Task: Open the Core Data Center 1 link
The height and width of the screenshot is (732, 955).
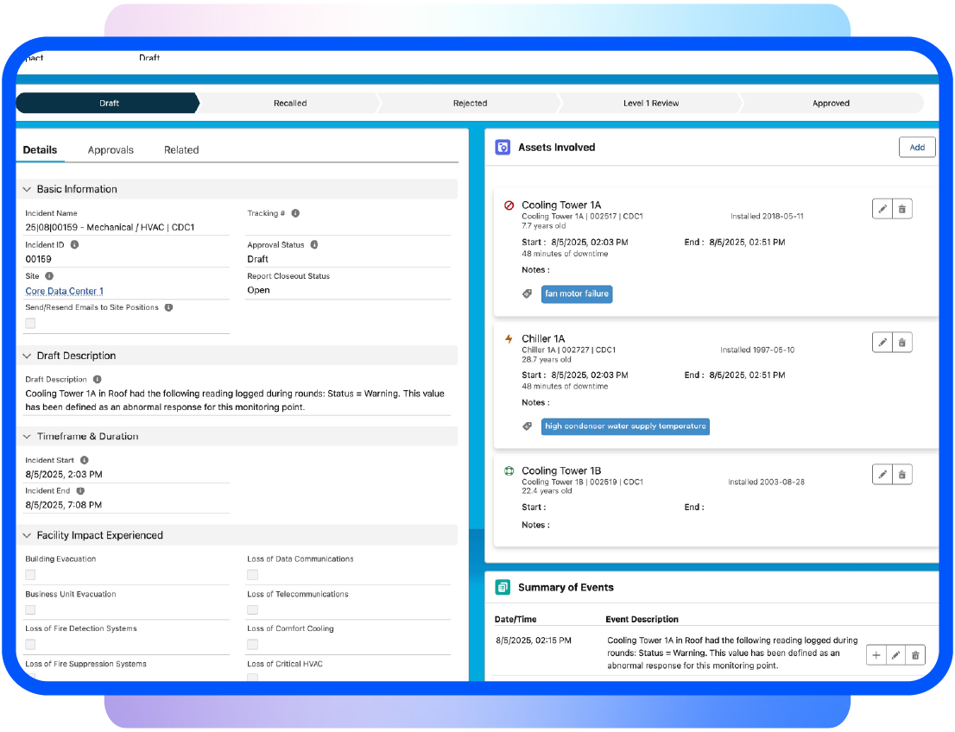Action: 65,292
